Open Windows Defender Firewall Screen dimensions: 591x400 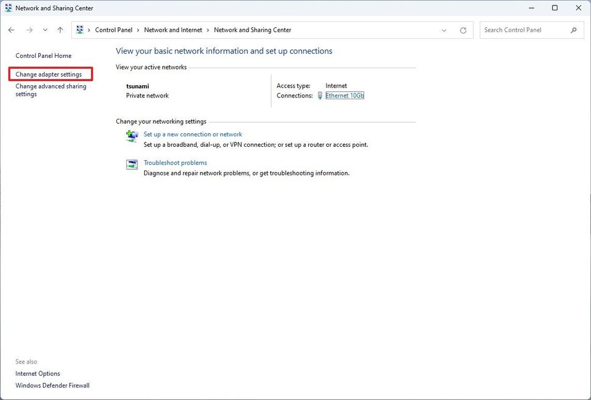[x=52, y=385]
